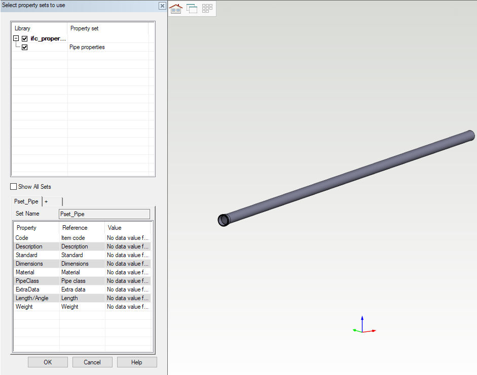Click the Home view house icon
This screenshot has width=477, height=375.
[176, 9]
